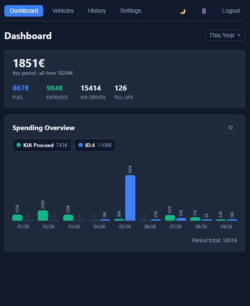Expand the This Year period dropdown

pyautogui.click(x=225, y=35)
